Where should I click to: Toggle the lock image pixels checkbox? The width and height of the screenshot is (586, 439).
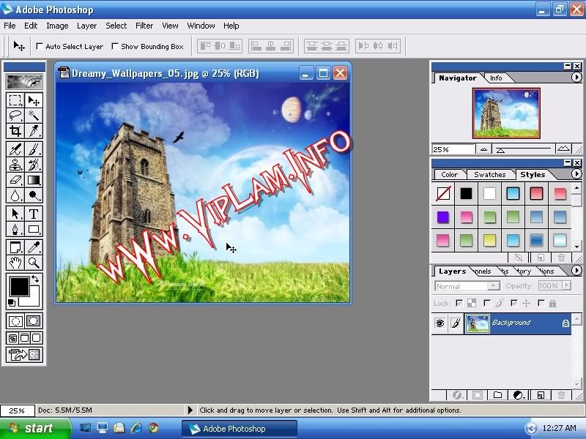pyautogui.click(x=486, y=303)
